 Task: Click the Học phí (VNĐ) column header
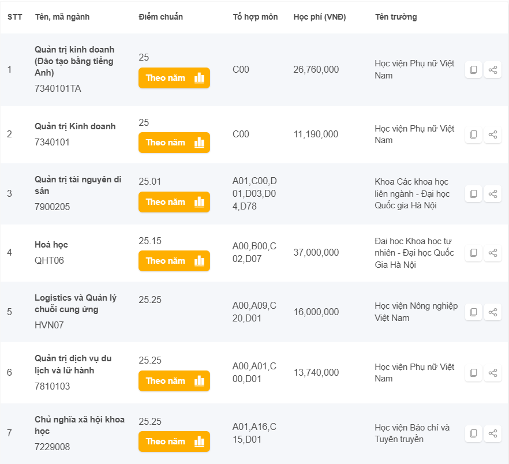319,17
